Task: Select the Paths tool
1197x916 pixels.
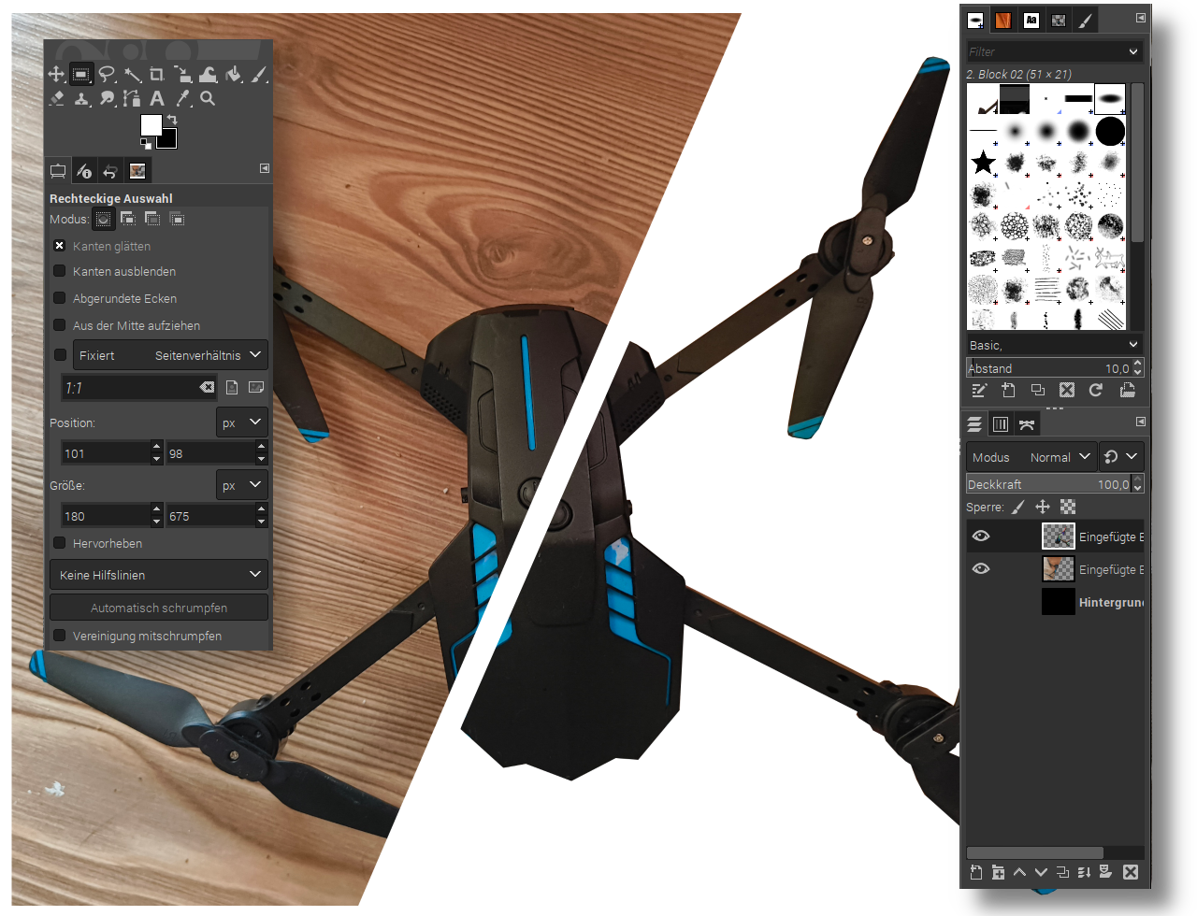Action: 132,98
